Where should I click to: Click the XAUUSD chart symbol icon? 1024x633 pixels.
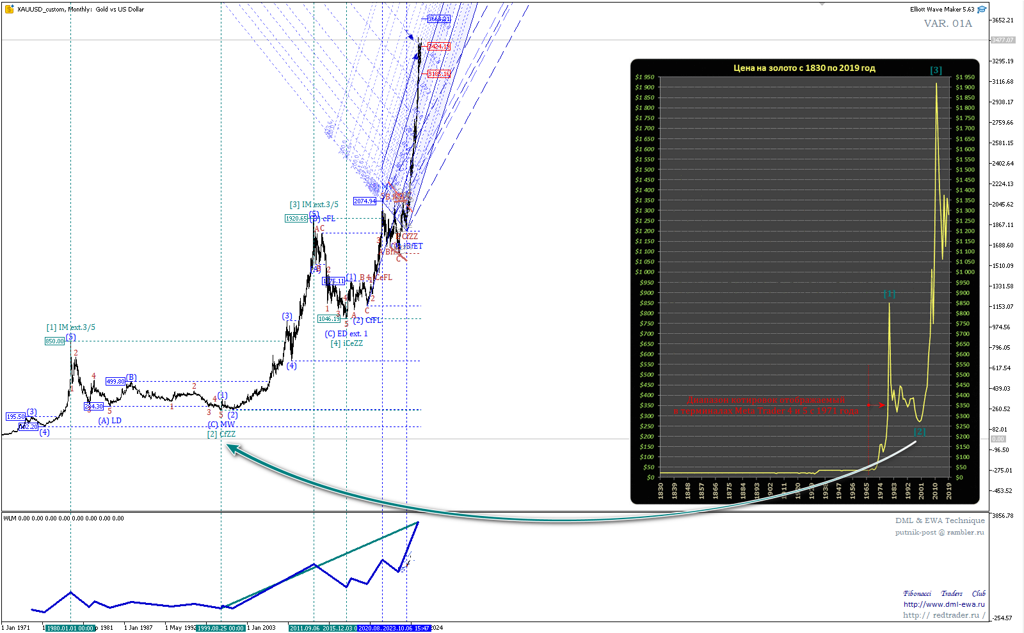[9, 9]
